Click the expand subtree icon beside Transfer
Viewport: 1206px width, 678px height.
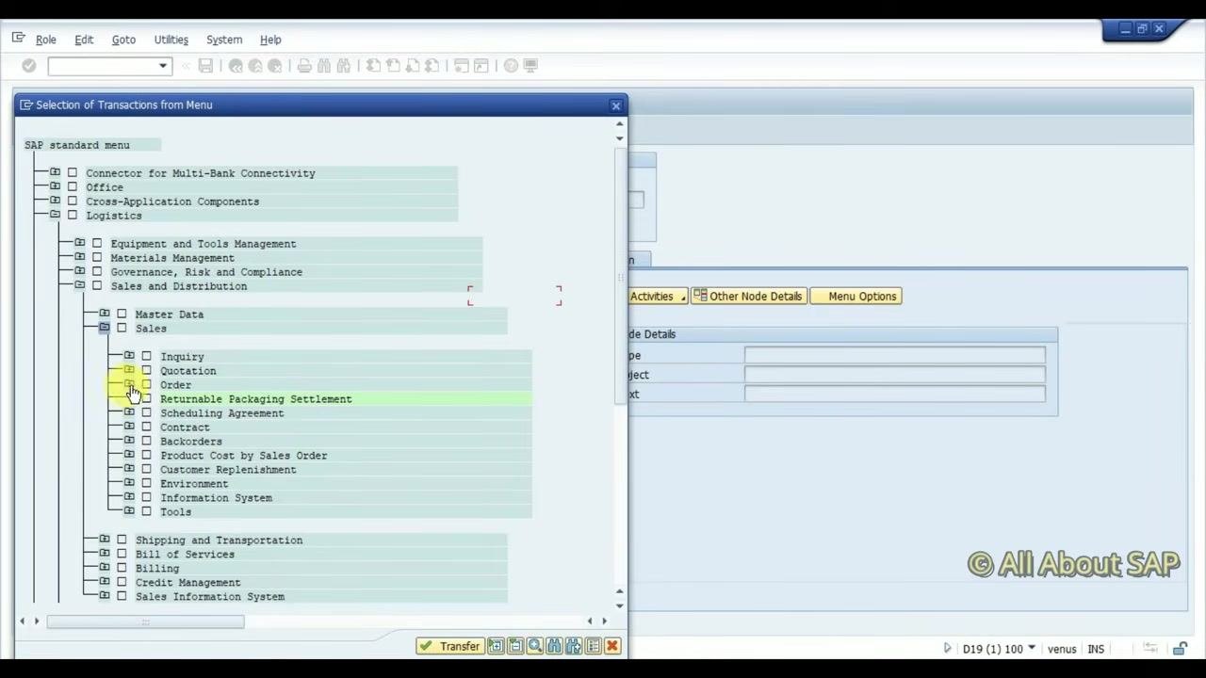point(496,646)
